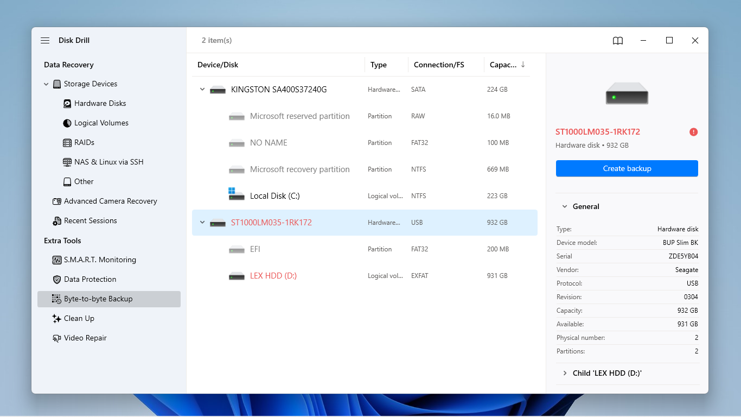Open Recent Sessions
The height and width of the screenshot is (417, 741).
(x=91, y=221)
